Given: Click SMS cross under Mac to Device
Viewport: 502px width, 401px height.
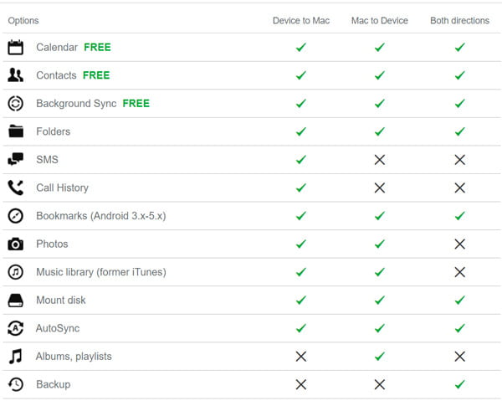Looking at the screenshot, I should pos(380,160).
